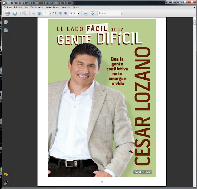
Task: Open the Ayuda menu
Action: (x=76, y=7)
